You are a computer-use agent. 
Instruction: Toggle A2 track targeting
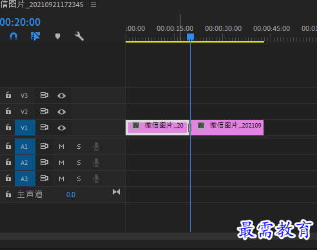tap(25, 162)
